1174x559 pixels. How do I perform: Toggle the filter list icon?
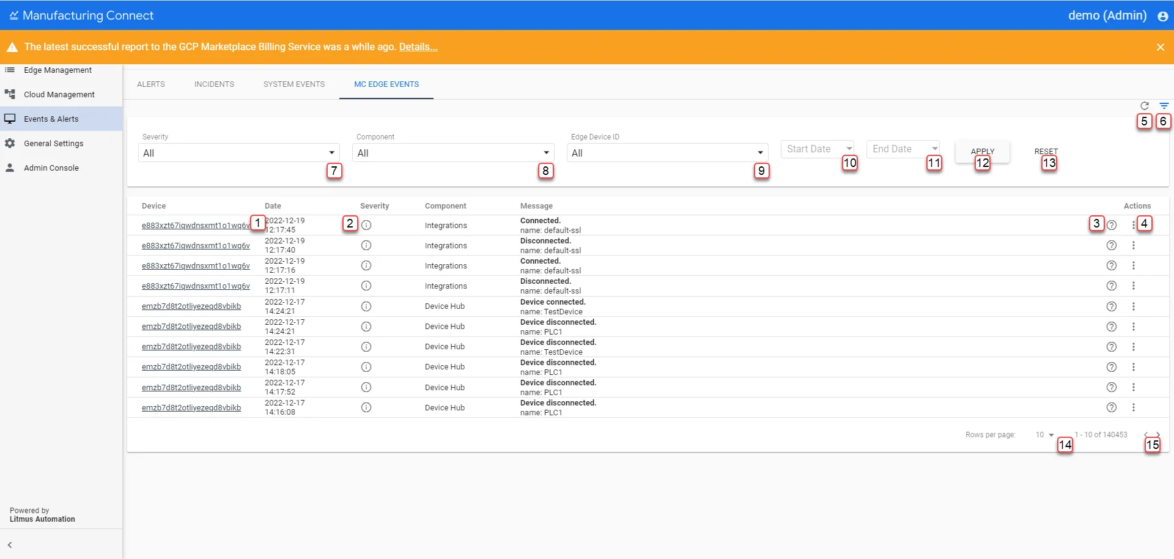pyautogui.click(x=1164, y=106)
